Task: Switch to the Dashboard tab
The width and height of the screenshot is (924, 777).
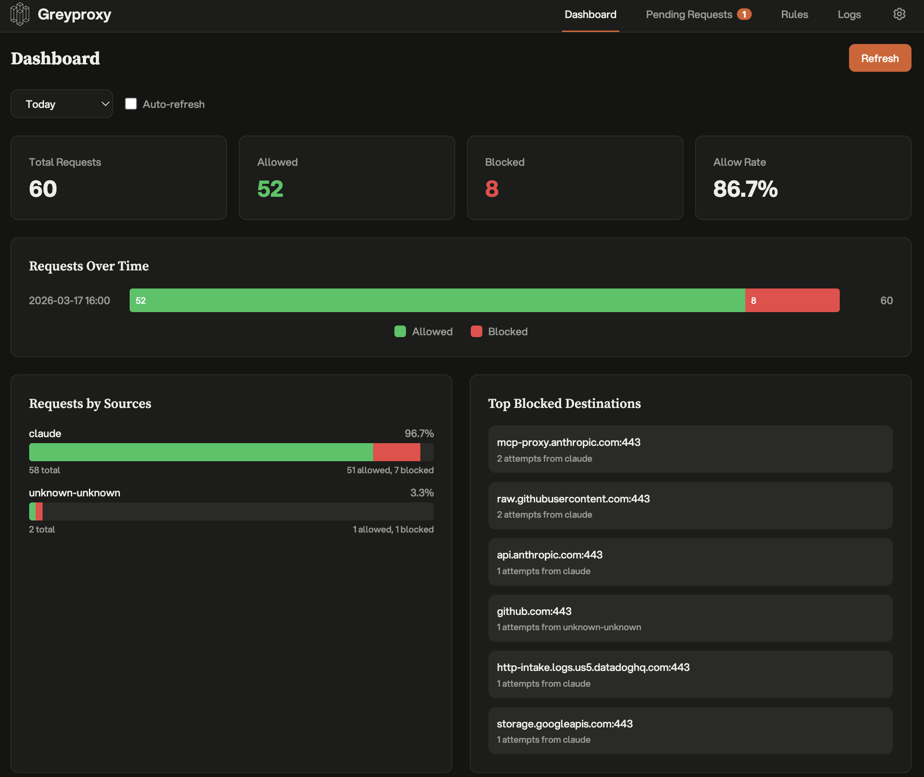Action: pos(590,14)
